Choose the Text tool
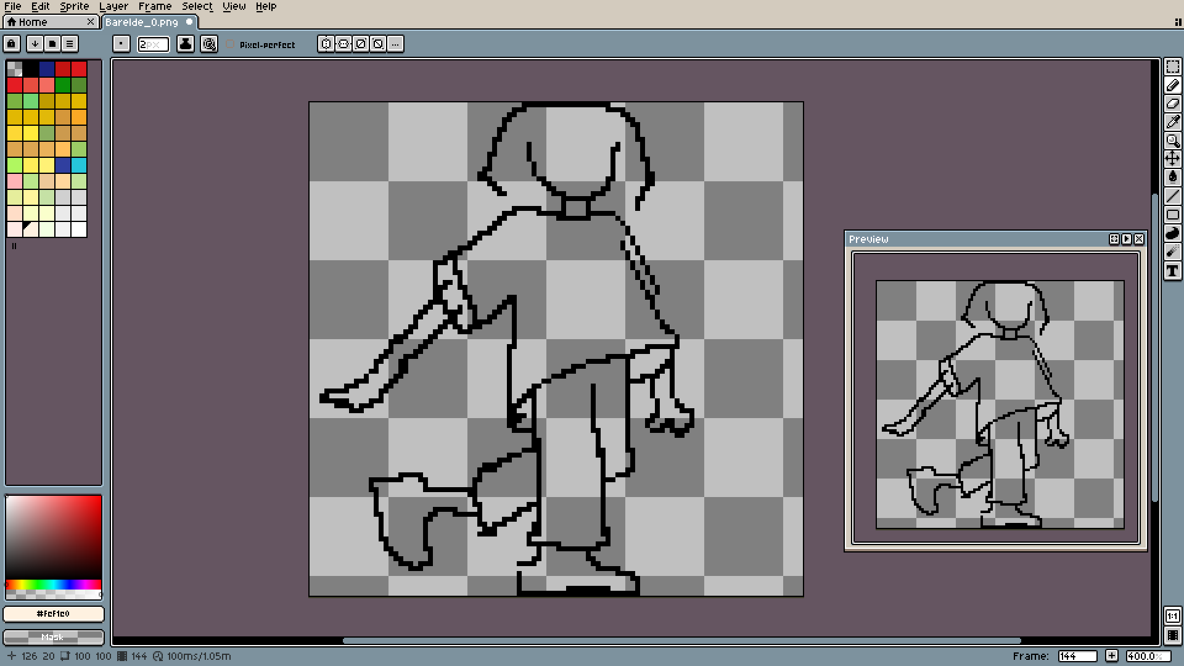The width and height of the screenshot is (1184, 666). pos(1172,271)
